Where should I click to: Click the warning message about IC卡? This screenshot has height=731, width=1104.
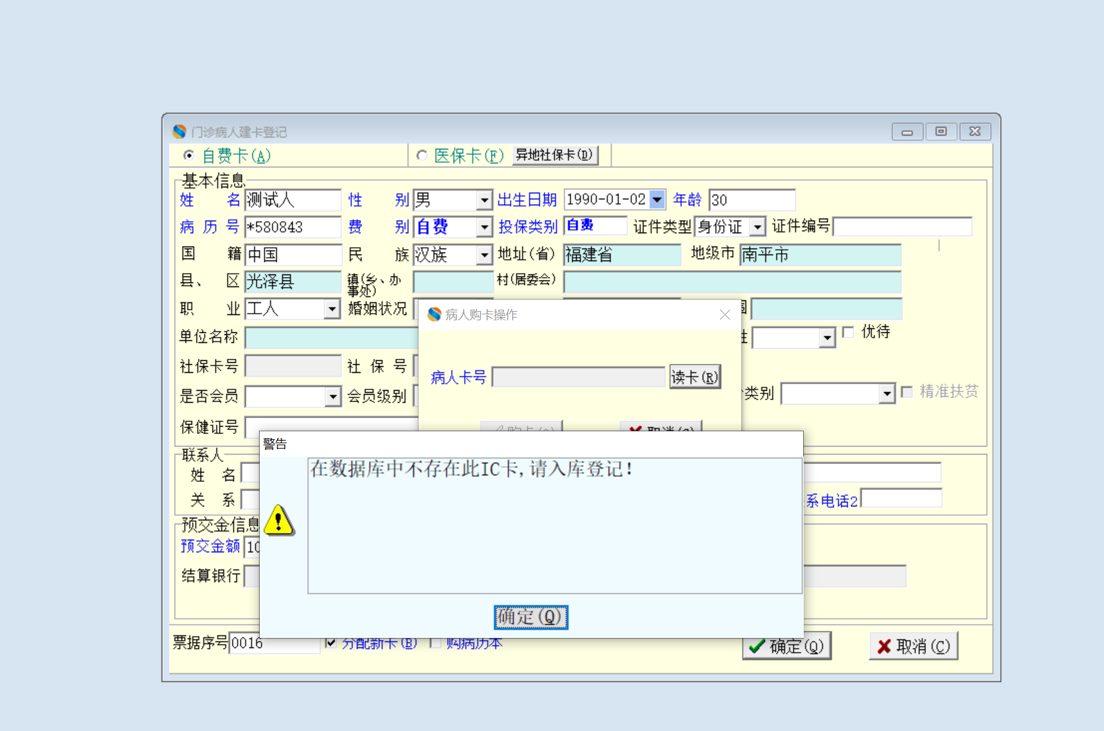pyautogui.click(x=472, y=469)
